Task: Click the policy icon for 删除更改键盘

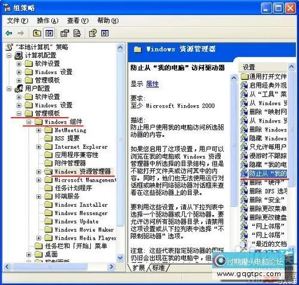Action: tap(244, 217)
